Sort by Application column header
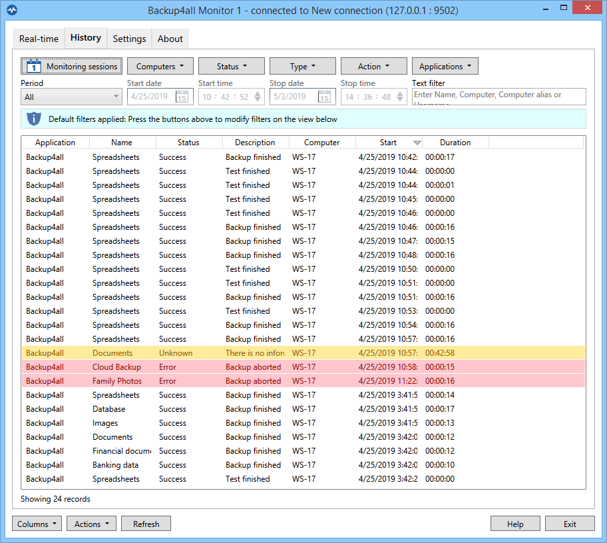607x543 pixels. (x=55, y=142)
